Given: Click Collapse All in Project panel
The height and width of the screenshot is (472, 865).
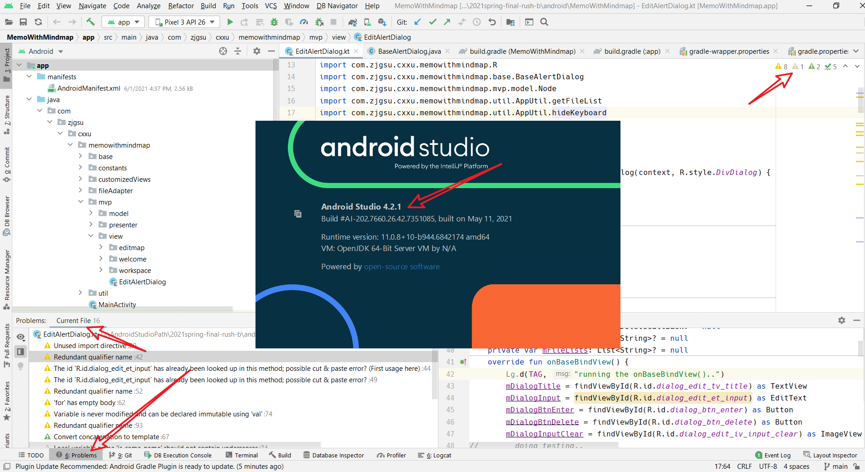Looking at the screenshot, I should pos(238,51).
